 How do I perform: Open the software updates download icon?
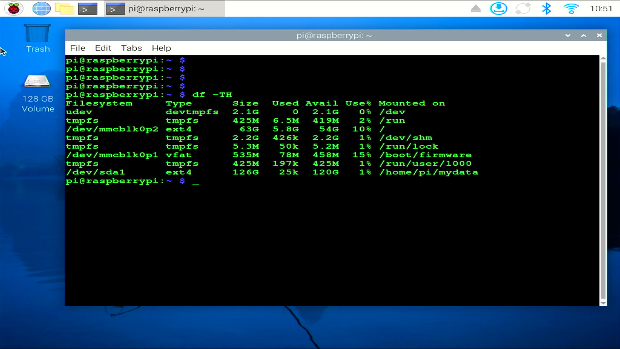499,9
